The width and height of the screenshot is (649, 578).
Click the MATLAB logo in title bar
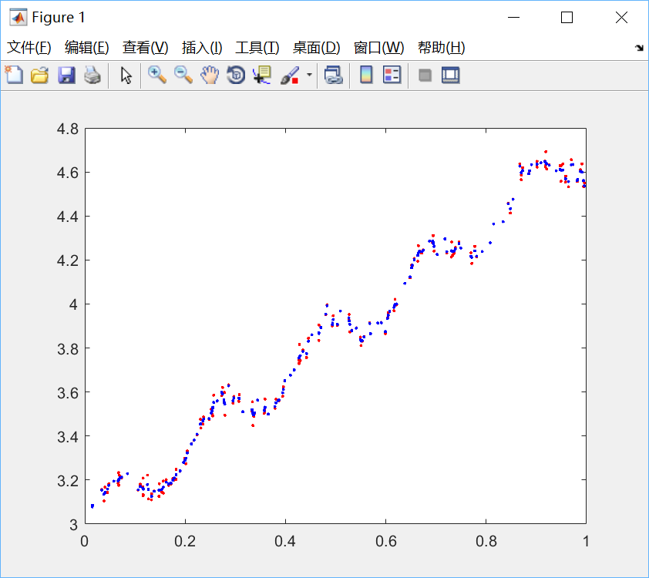pos(18,18)
